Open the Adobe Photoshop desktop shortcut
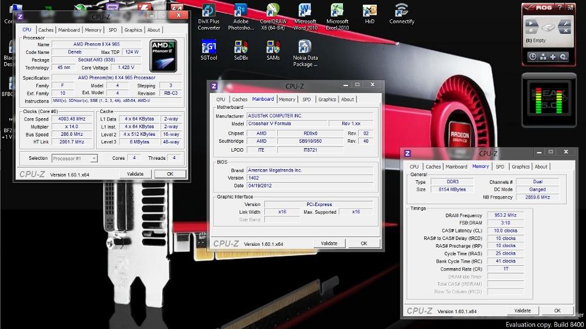This screenshot has height=329, width=586. pyautogui.click(x=241, y=17)
